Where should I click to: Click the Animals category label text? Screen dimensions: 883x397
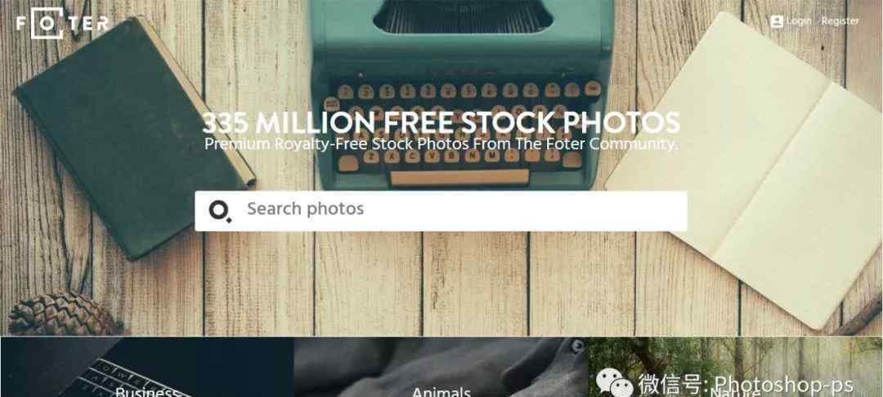(x=441, y=391)
